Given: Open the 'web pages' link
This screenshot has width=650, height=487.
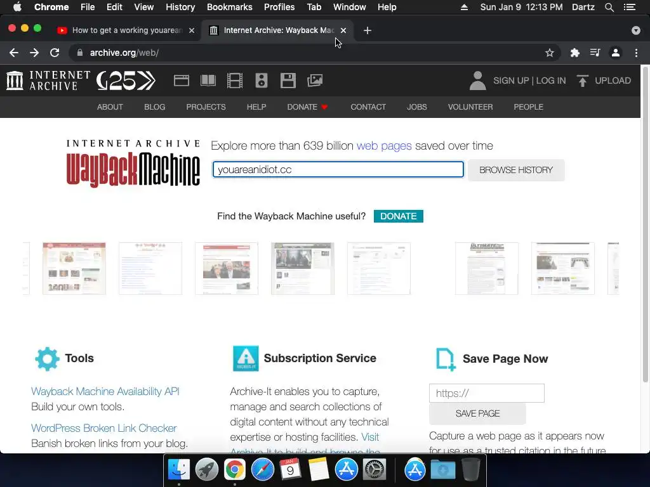Looking at the screenshot, I should (384, 146).
